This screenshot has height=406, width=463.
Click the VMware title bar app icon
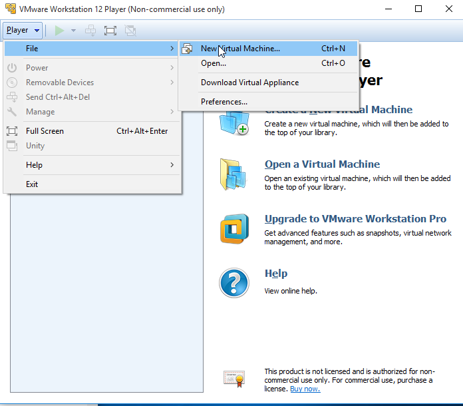coord(11,9)
